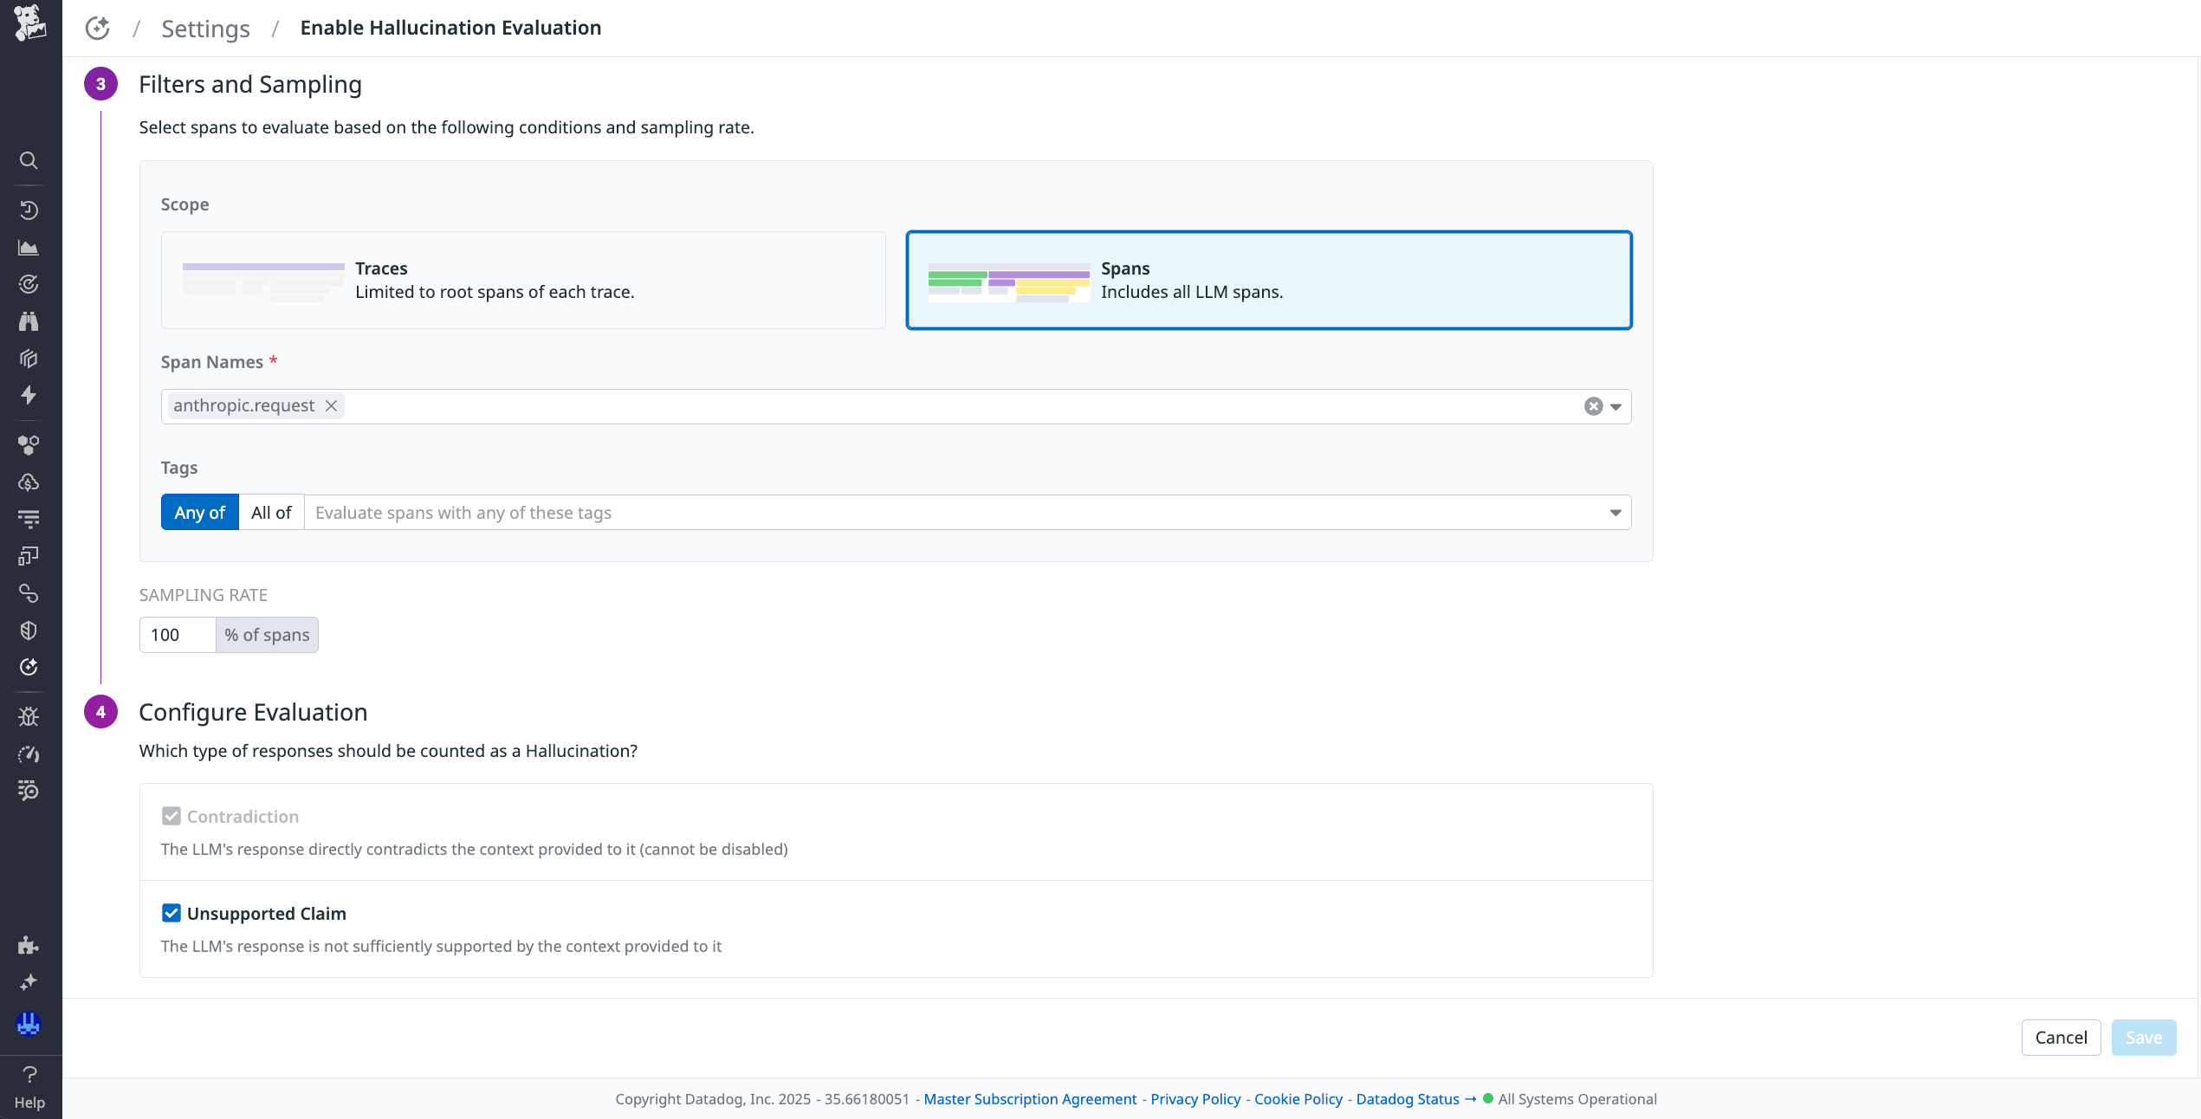The image size is (2201, 1119).
Task: Select the Traces scope card
Action: pos(523,280)
